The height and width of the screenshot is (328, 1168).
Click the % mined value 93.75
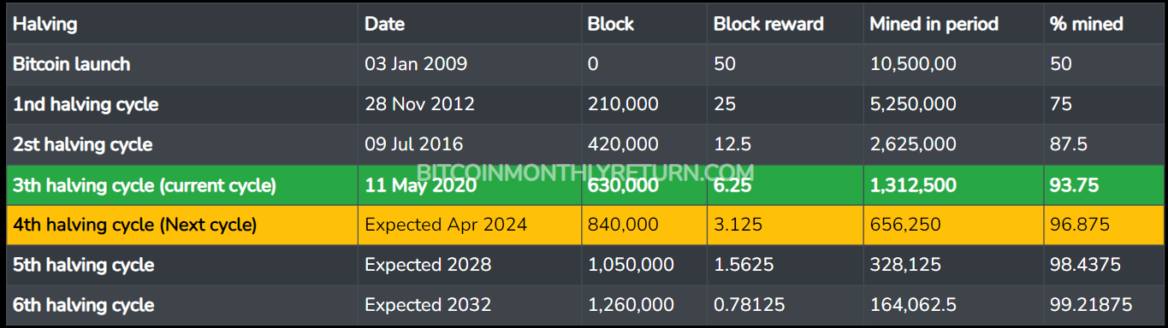coord(1074,185)
